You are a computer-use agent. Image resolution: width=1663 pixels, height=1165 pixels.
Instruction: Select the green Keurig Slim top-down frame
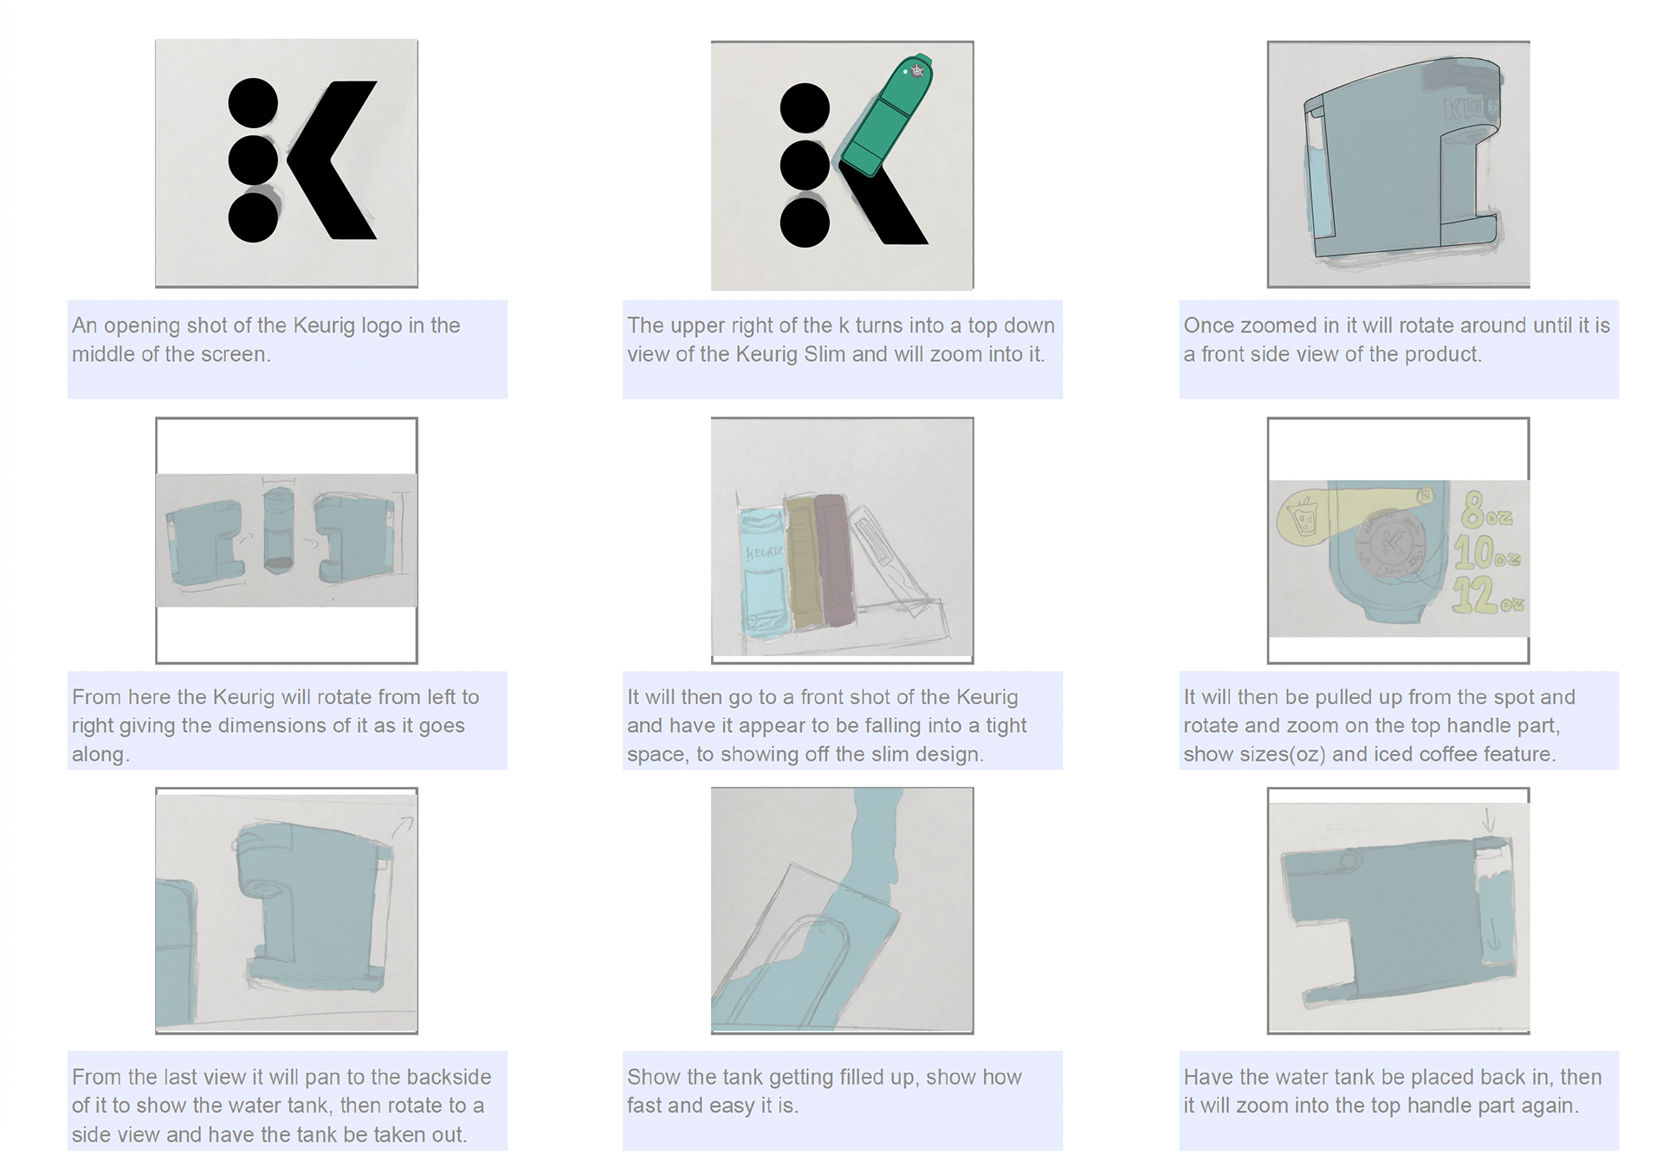pos(843,165)
